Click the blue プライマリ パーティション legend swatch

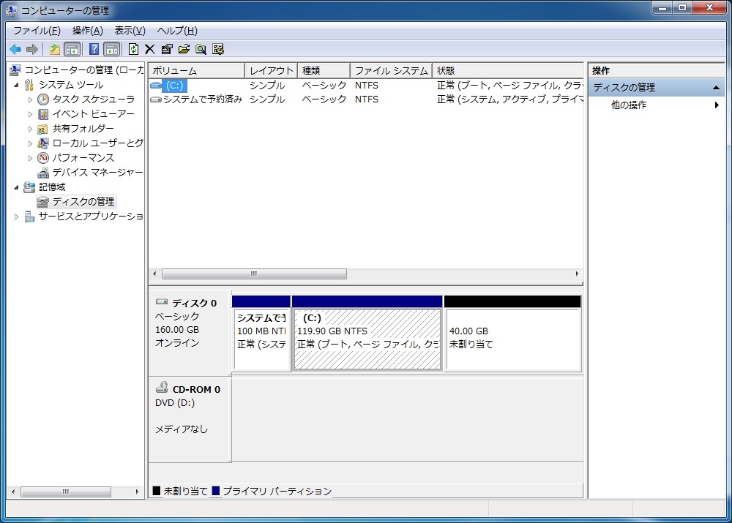tap(216, 491)
